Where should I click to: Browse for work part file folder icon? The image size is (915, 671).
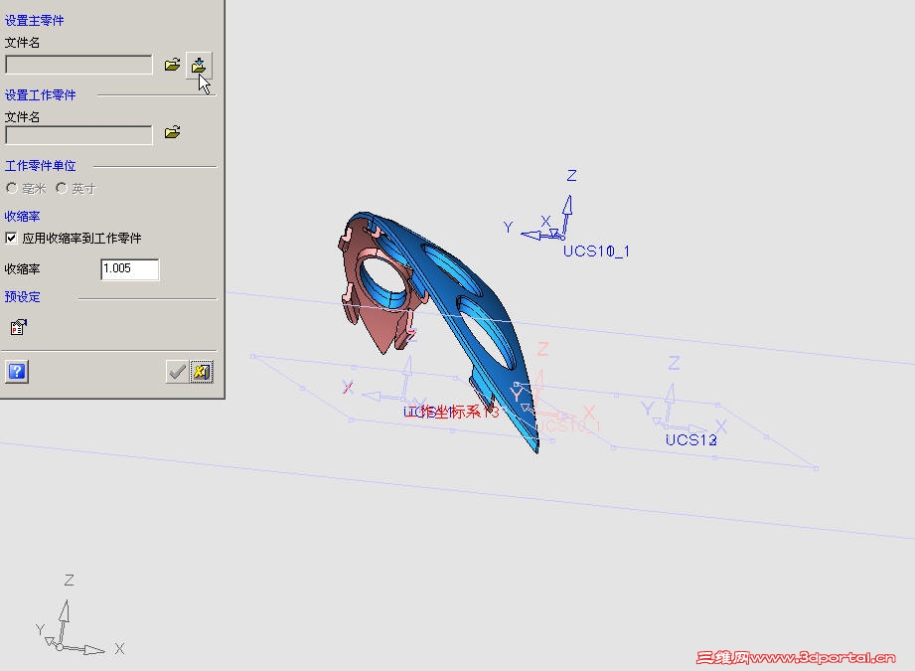tap(172, 132)
